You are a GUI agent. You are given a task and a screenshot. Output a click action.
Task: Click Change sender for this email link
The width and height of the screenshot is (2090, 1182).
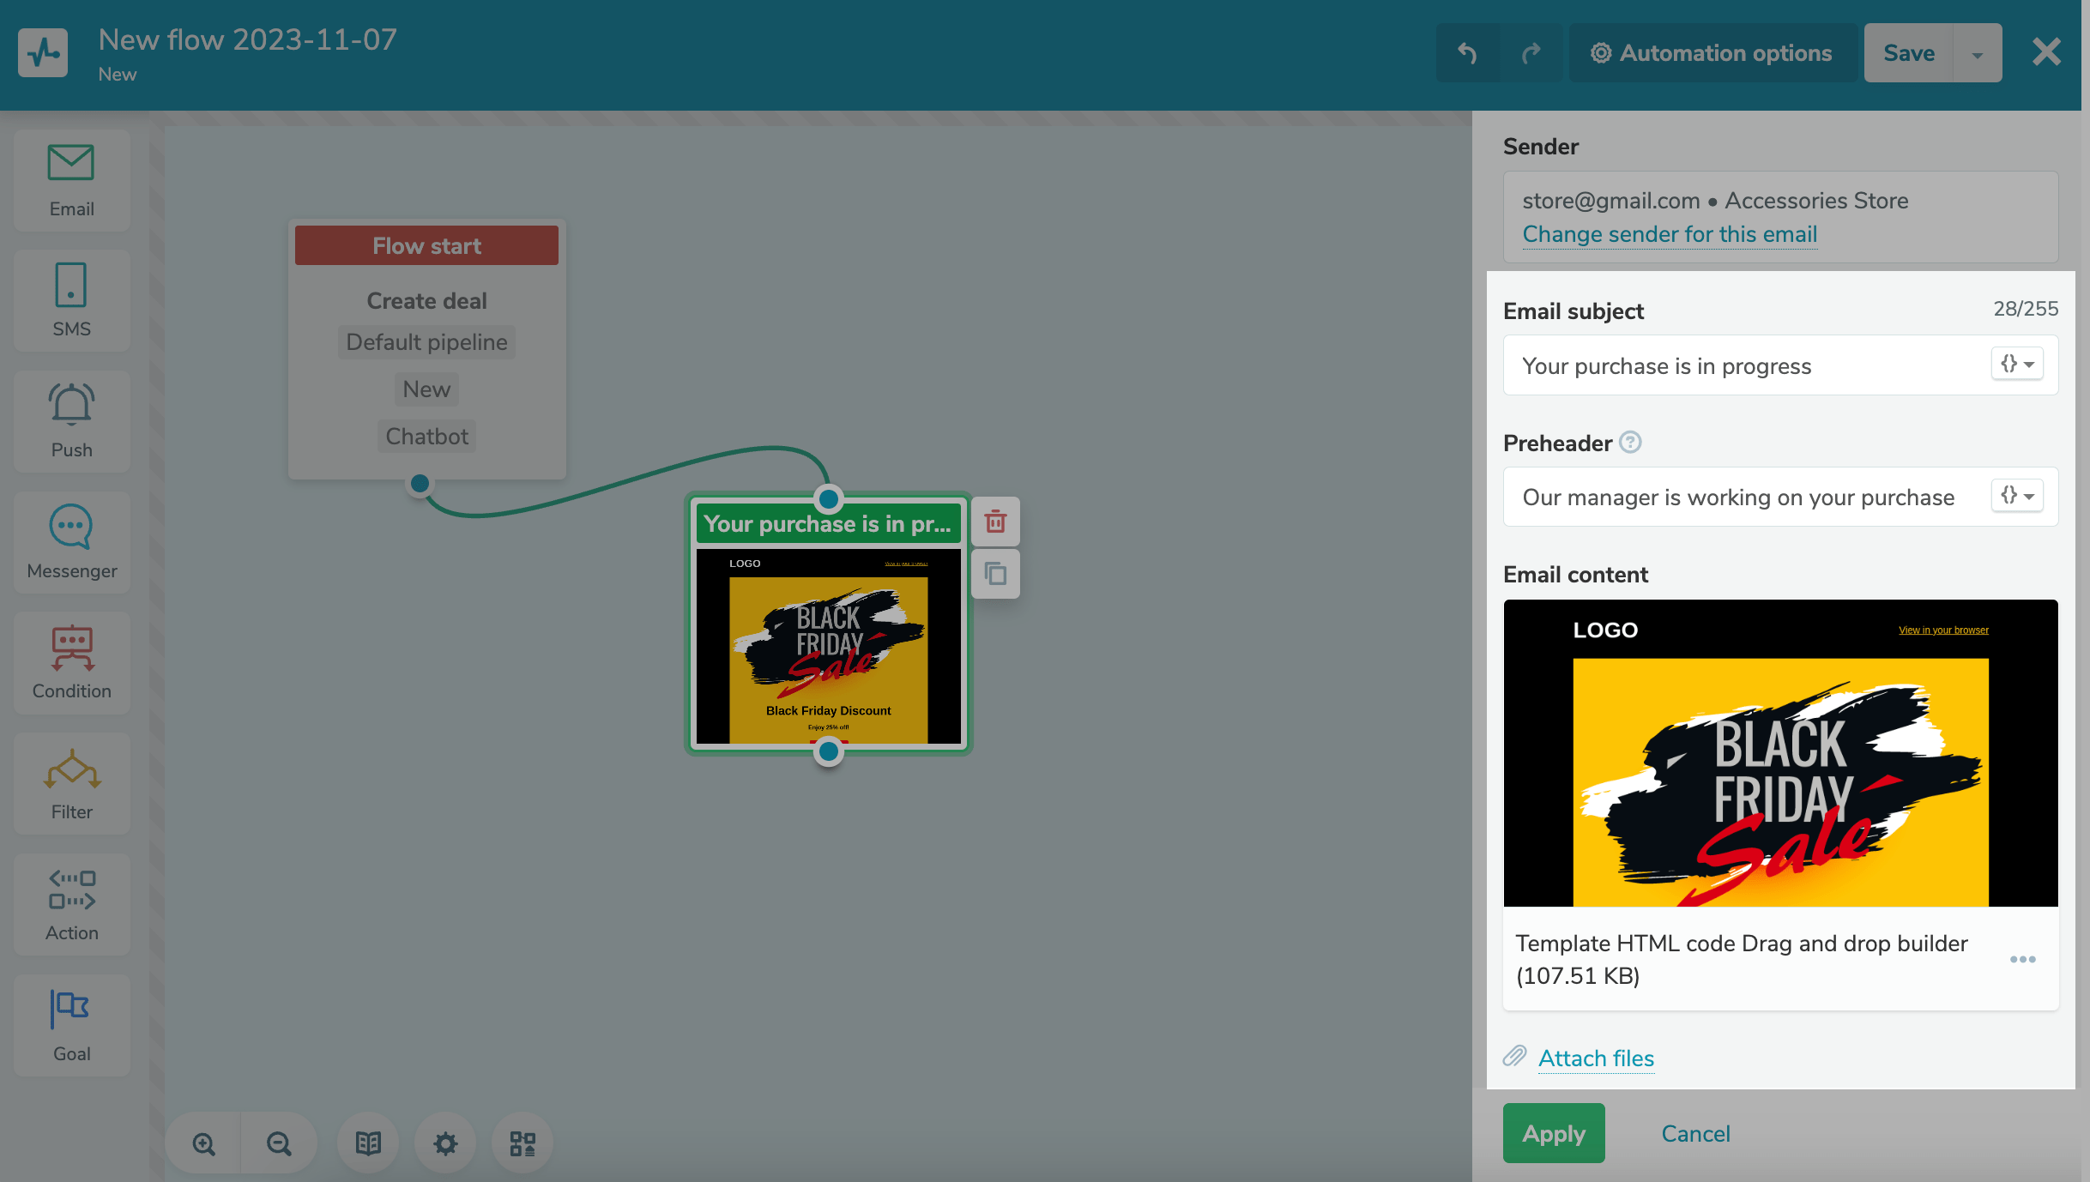click(x=1669, y=234)
